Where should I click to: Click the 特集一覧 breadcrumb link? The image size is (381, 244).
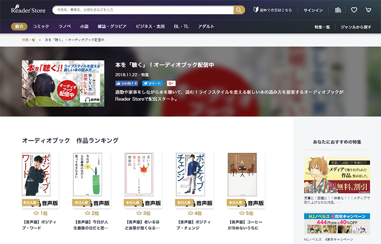coord(29,40)
